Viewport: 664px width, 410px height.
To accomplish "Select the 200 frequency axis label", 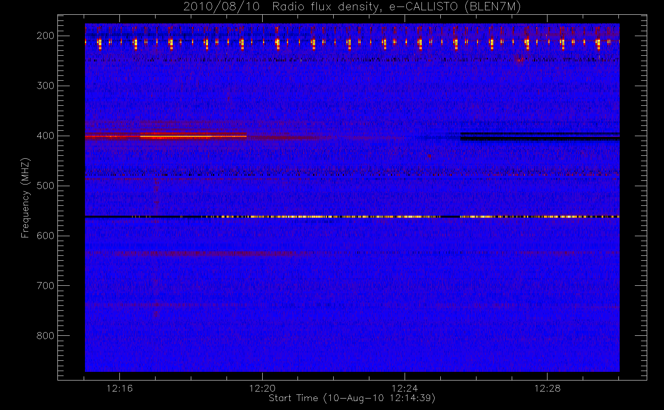I will tap(46, 36).
